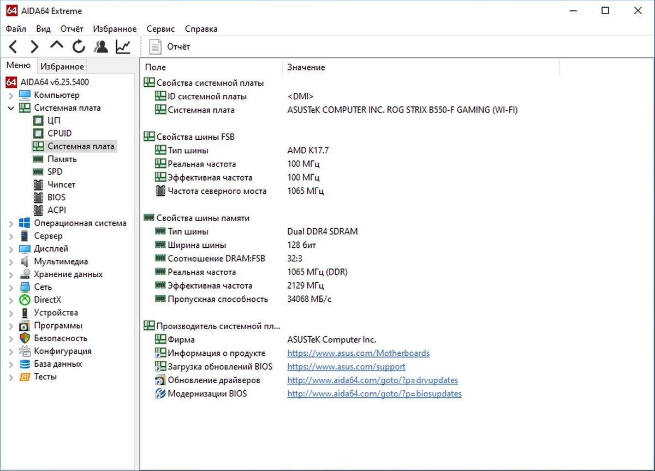
Task: Select the Тесты item in tree
Action: coord(45,377)
